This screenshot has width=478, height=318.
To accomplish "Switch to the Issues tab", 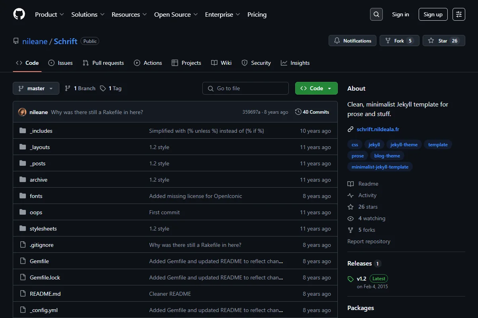I will pos(60,63).
